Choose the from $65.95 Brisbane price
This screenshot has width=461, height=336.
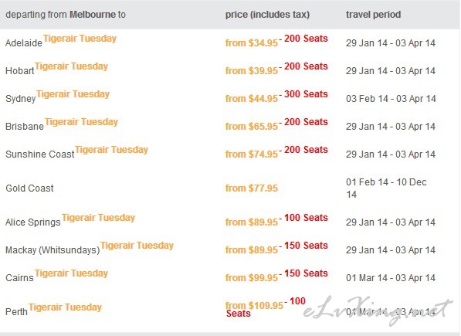[252, 127]
